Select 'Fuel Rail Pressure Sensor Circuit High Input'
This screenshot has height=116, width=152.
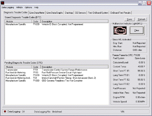coord(62,72)
